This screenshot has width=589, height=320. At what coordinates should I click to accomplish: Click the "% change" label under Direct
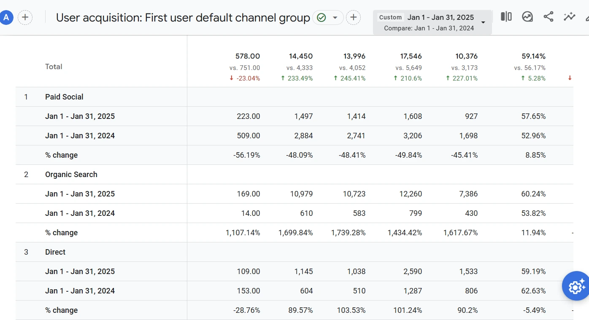62,310
